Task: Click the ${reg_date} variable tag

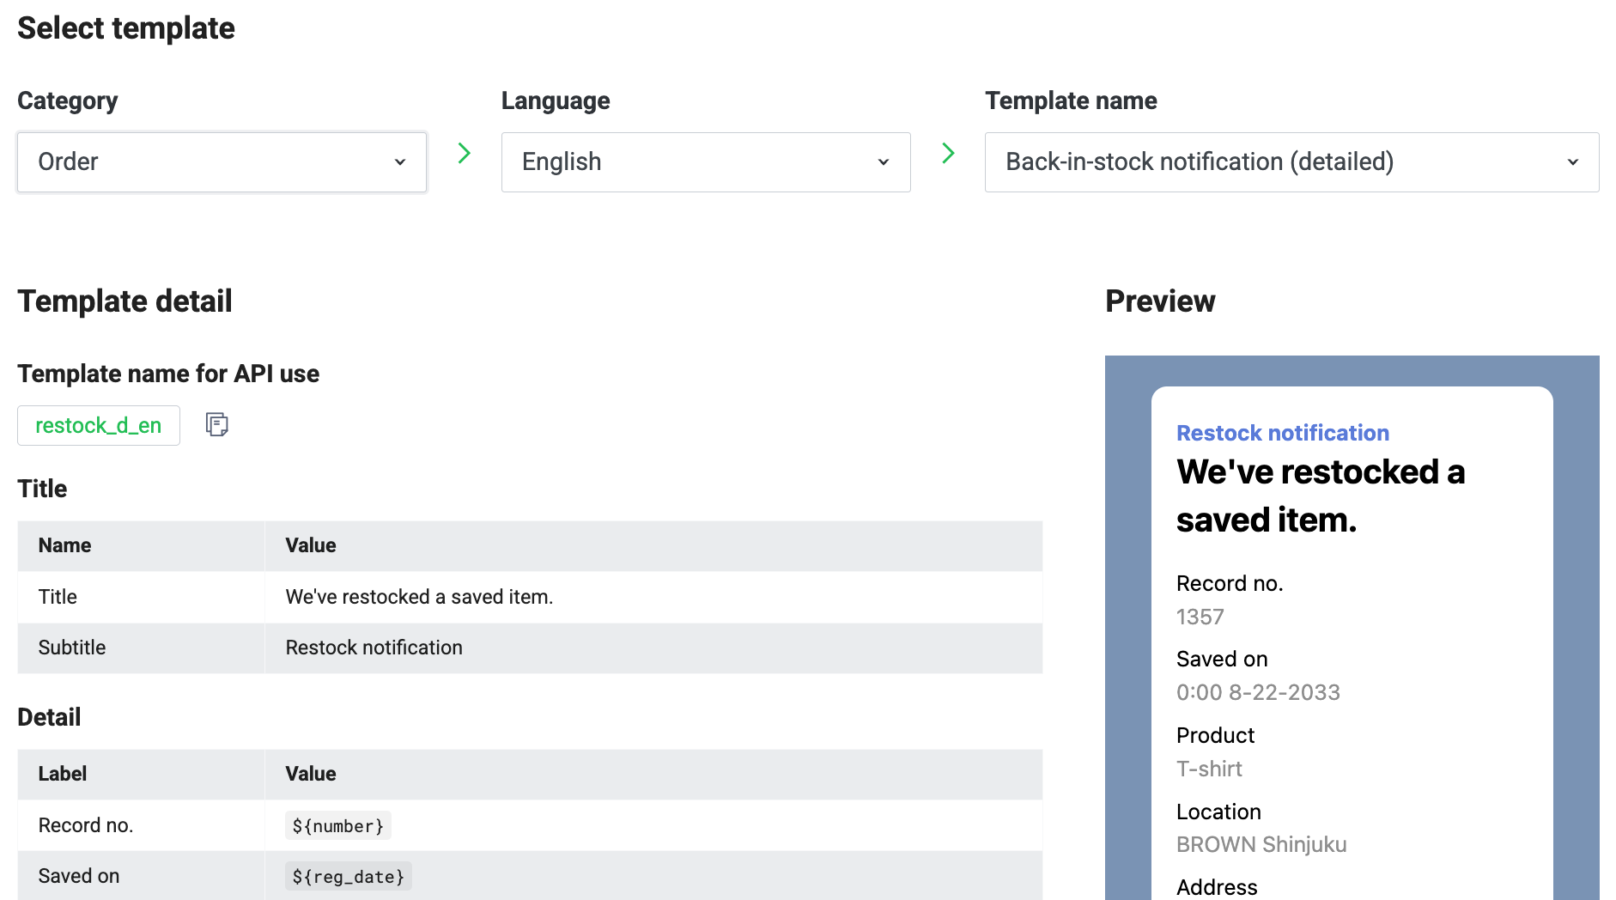Action: point(348,876)
